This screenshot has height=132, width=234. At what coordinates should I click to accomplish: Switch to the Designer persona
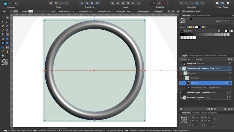[x=5, y=3]
